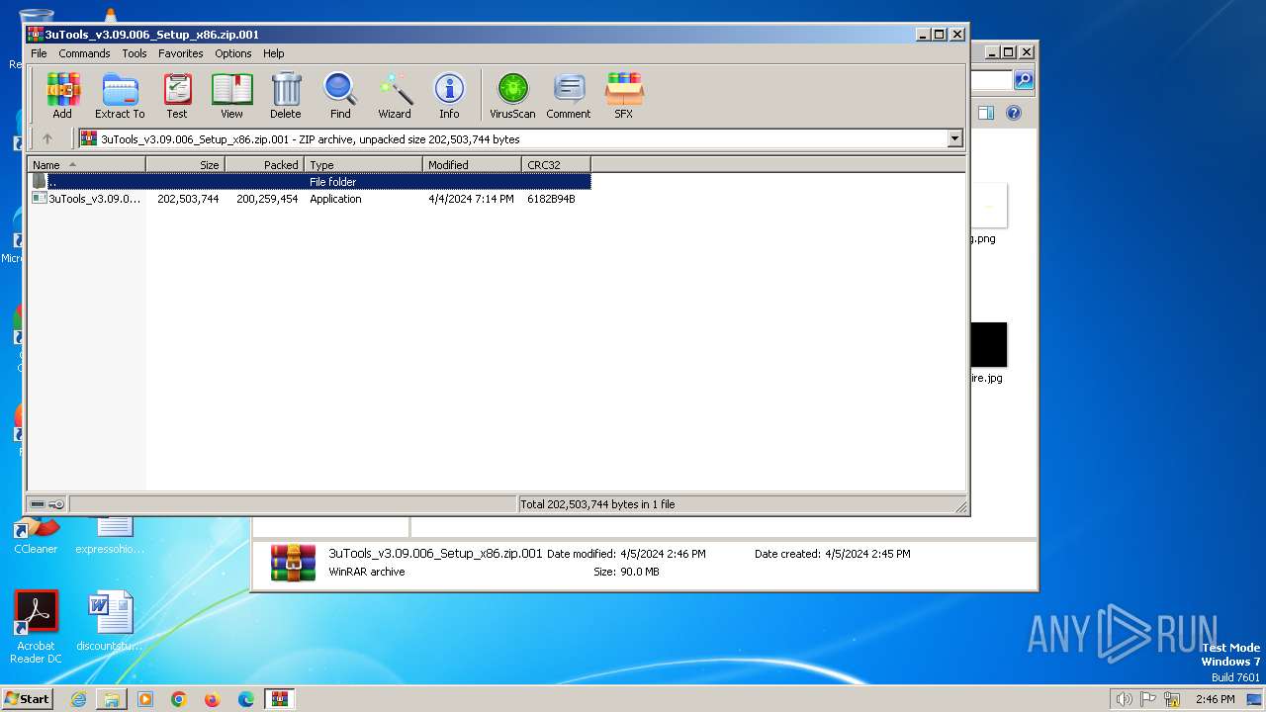Toggle the Explorer preview pane icon
This screenshot has height=712, width=1266.
(986, 113)
